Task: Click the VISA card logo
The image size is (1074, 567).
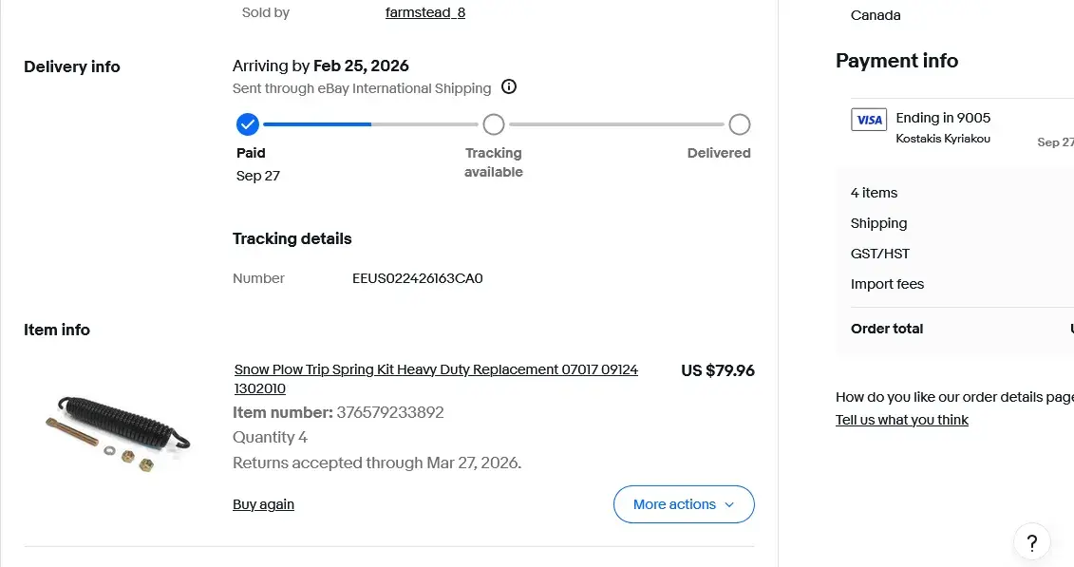Action: [x=869, y=120]
